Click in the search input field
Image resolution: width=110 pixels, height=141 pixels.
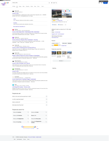coord(30,3)
